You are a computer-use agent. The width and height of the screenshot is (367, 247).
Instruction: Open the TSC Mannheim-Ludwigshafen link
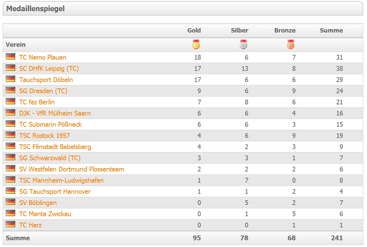pos(61,180)
